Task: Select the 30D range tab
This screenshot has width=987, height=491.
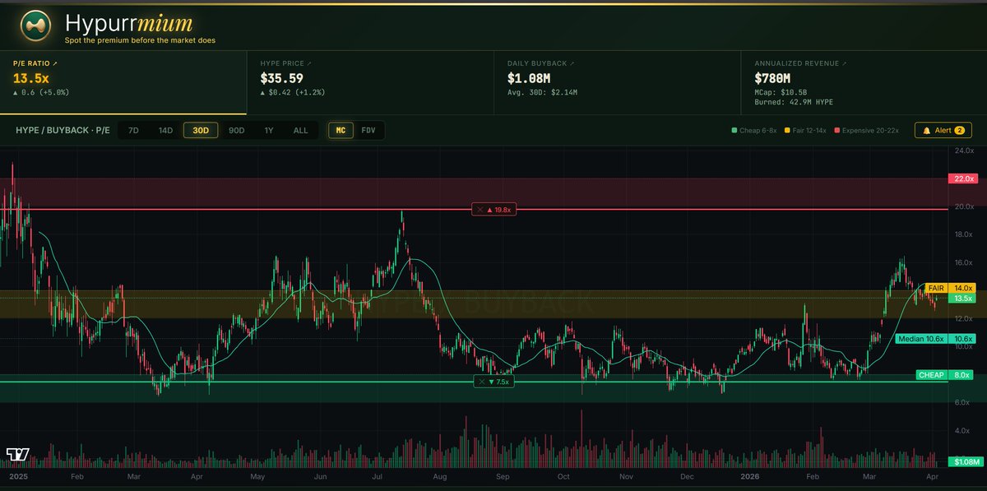Action: click(201, 130)
